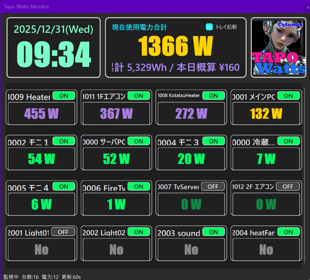Switch off 1011 1Fエアコン via ON badge
This screenshot has width=310, height=280.
pos(139,95)
